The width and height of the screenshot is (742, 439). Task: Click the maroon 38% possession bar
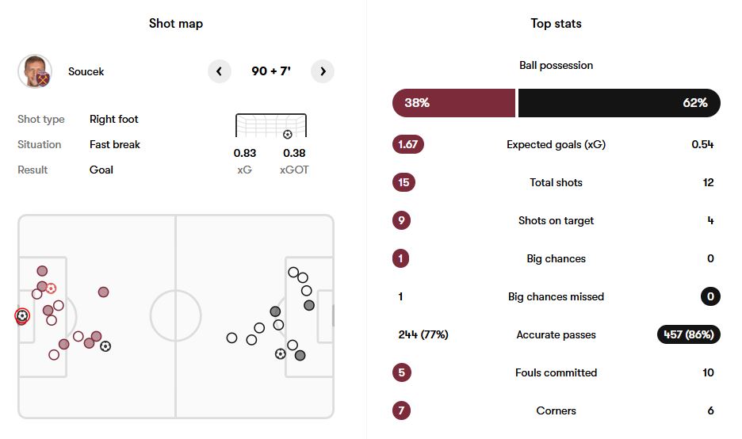pos(453,103)
